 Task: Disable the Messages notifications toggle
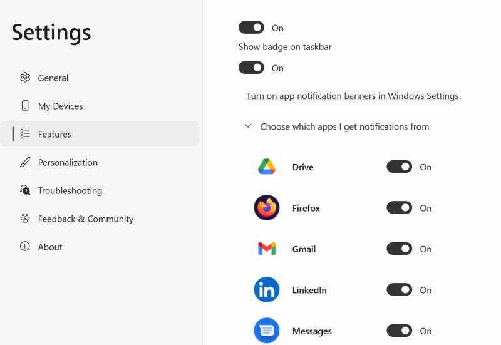(x=399, y=331)
